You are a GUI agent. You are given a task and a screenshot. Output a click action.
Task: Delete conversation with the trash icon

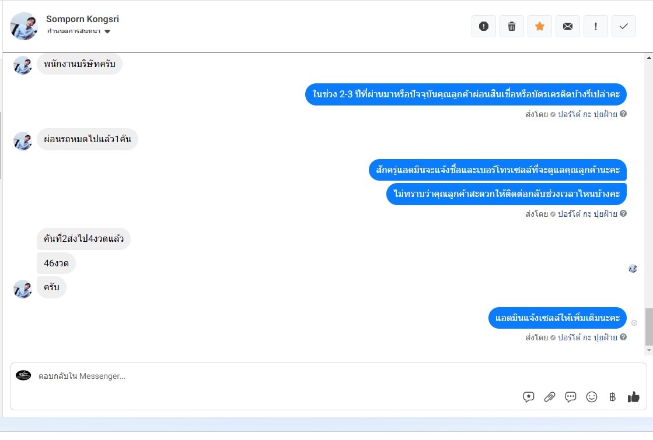coord(511,26)
